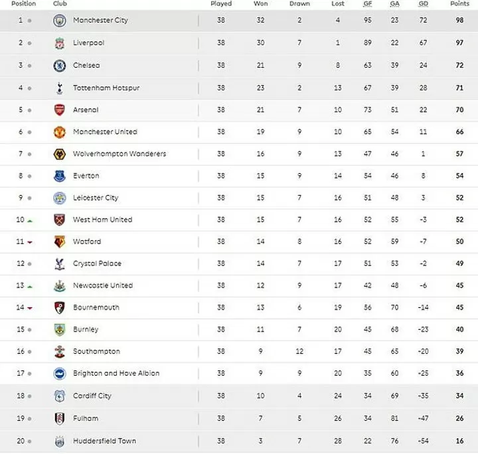Click the Tottenham Hotspur cockerel crest
Viewport: 478px width, 454px height.
[60, 88]
